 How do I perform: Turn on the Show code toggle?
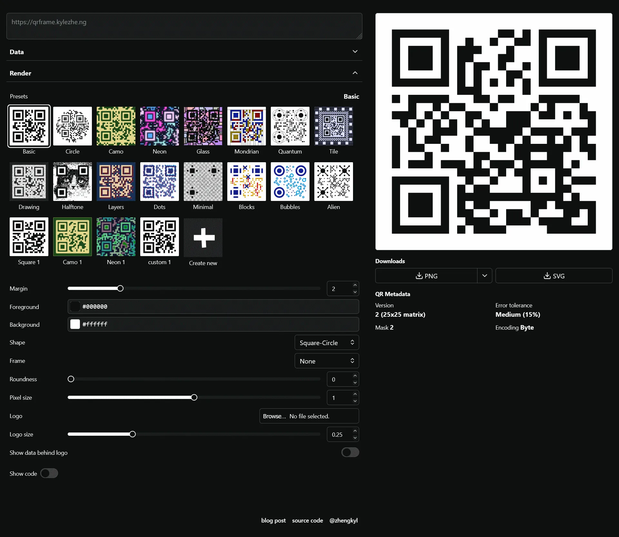[x=49, y=473]
